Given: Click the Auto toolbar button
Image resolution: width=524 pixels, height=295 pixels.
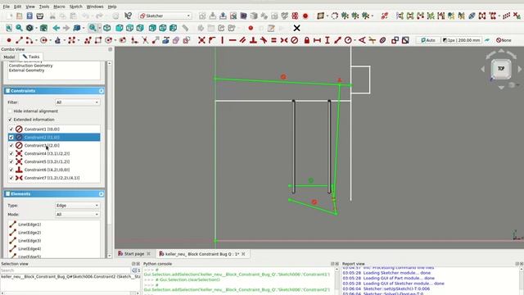Looking at the screenshot, I should (x=428, y=40).
